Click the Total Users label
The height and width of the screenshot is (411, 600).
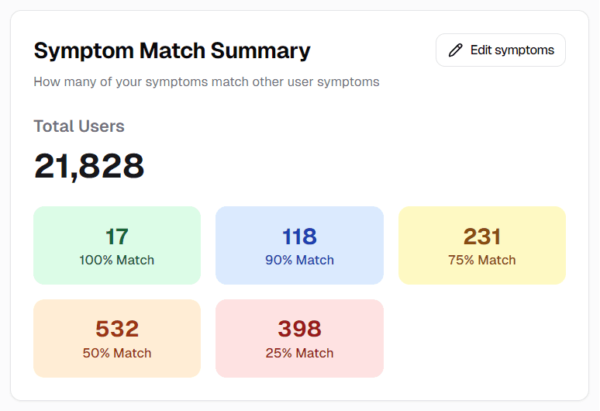pyautogui.click(x=79, y=126)
